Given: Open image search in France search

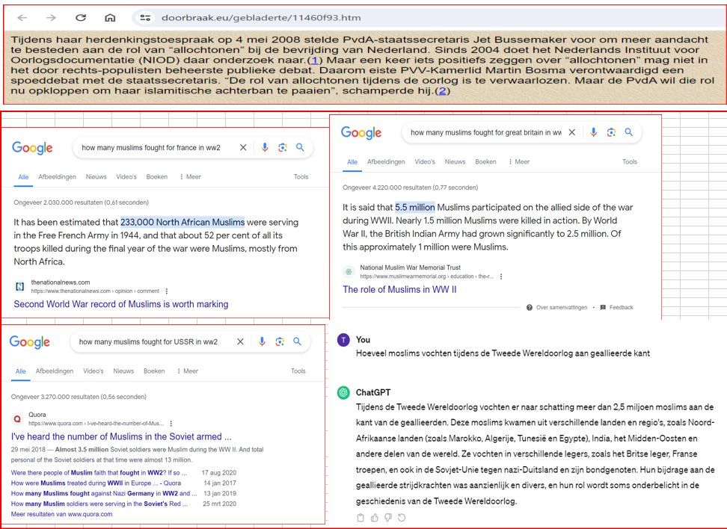Looking at the screenshot, I should click(x=283, y=147).
